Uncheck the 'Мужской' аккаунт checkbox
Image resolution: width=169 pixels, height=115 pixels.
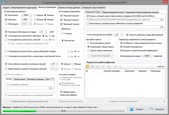point(61,16)
